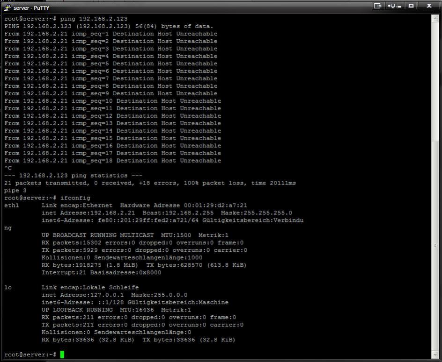Click the inet6 address fe80::201:29ff:fed2:a721/64
This screenshot has height=362, width=442.
[x=148, y=220]
